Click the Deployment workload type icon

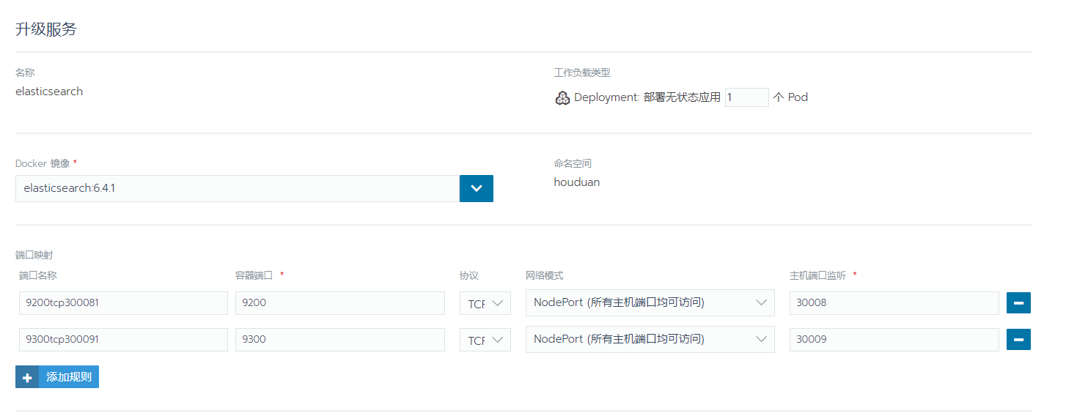click(562, 98)
